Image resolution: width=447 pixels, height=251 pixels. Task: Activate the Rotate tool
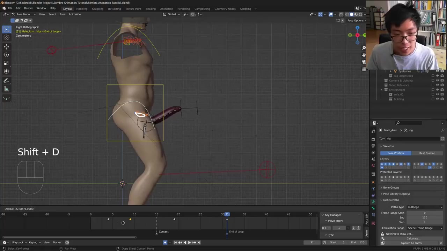coord(6,55)
